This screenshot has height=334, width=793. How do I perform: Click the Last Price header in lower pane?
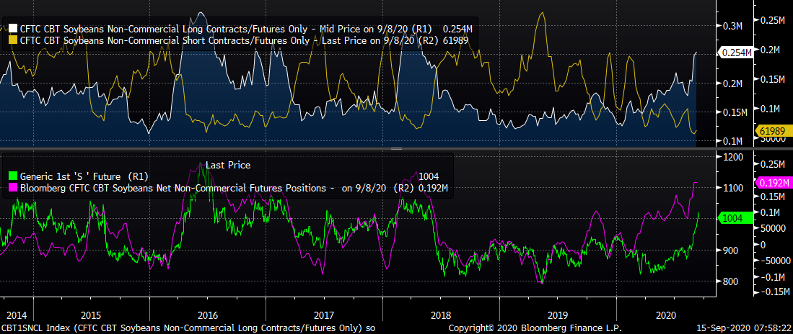click(x=228, y=165)
